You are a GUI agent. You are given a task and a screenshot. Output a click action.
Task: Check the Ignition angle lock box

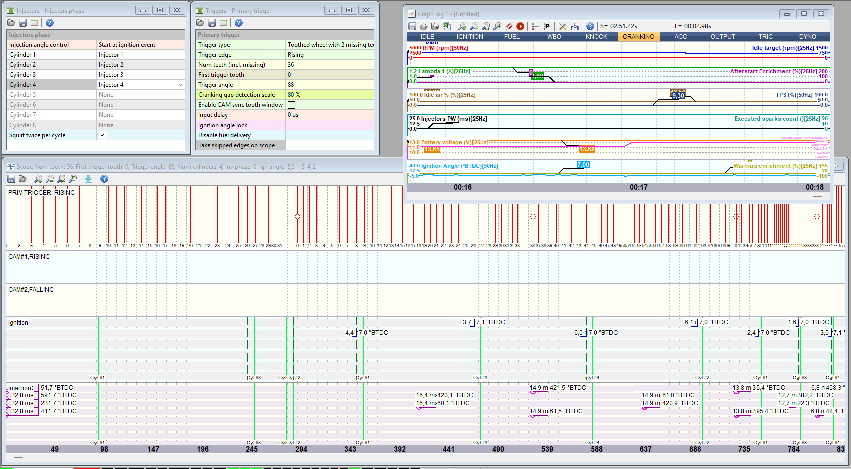pyautogui.click(x=291, y=125)
